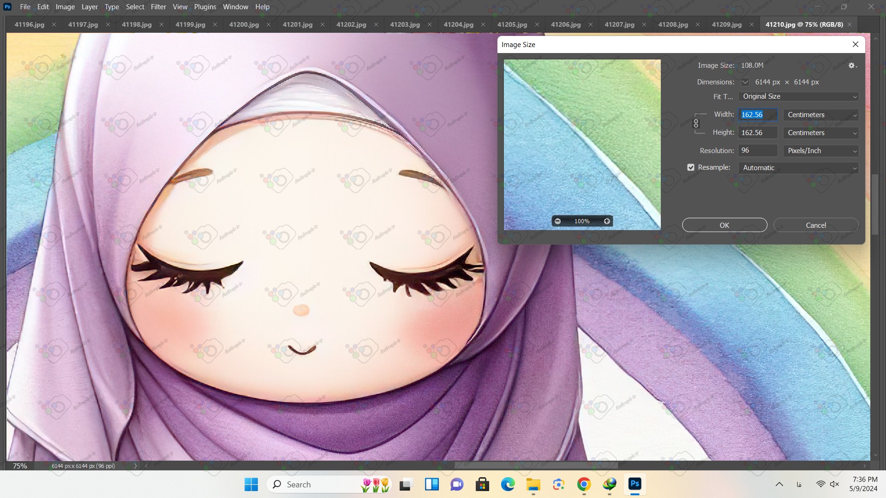The width and height of the screenshot is (886, 498).
Task: Click the Width input field
Action: [758, 114]
